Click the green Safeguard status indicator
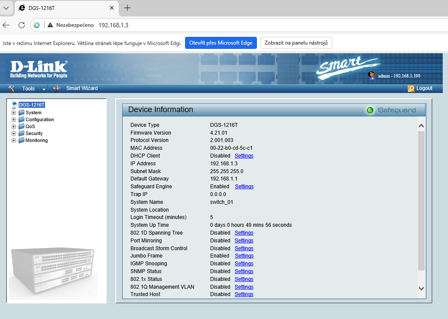This screenshot has width=448, height=319. point(370,110)
